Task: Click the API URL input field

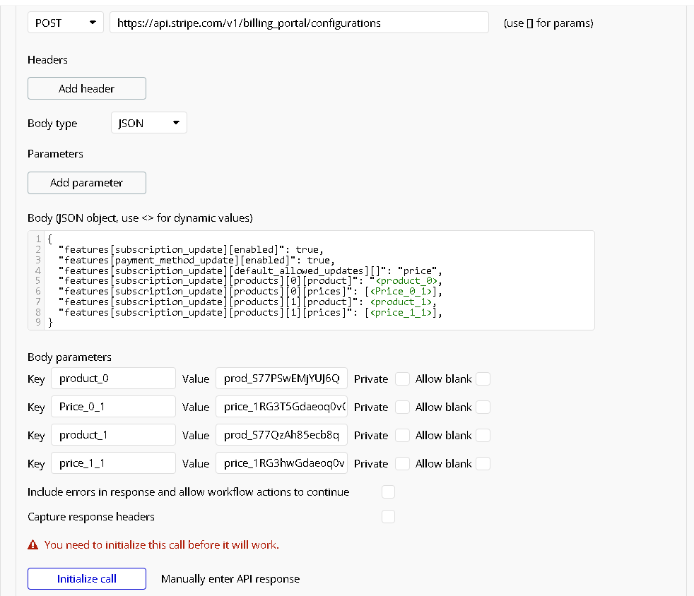Action: pos(299,23)
